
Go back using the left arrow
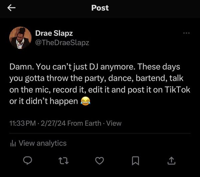pyautogui.click(x=12, y=8)
